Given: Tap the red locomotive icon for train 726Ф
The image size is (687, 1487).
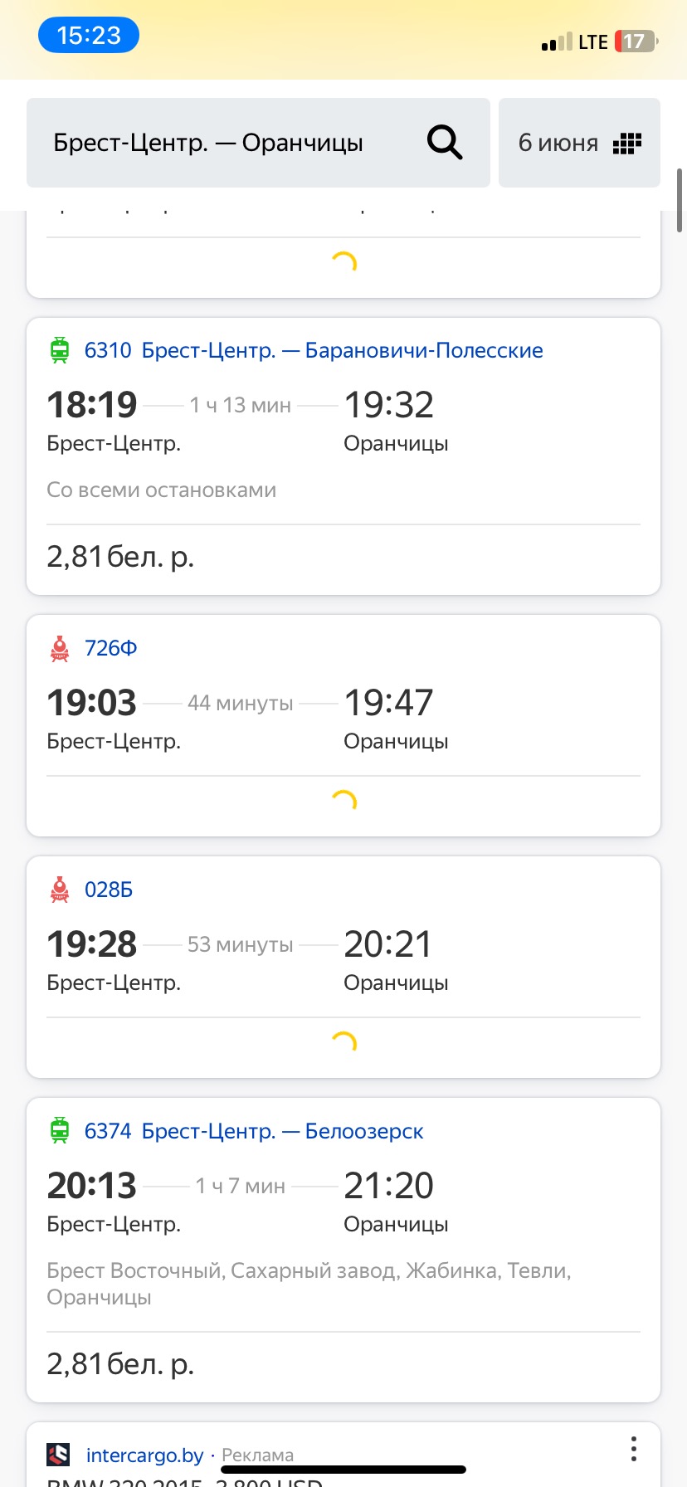Looking at the screenshot, I should pos(60,648).
